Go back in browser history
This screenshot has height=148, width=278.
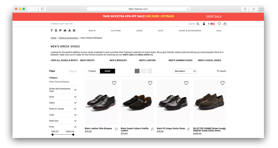(30, 9)
